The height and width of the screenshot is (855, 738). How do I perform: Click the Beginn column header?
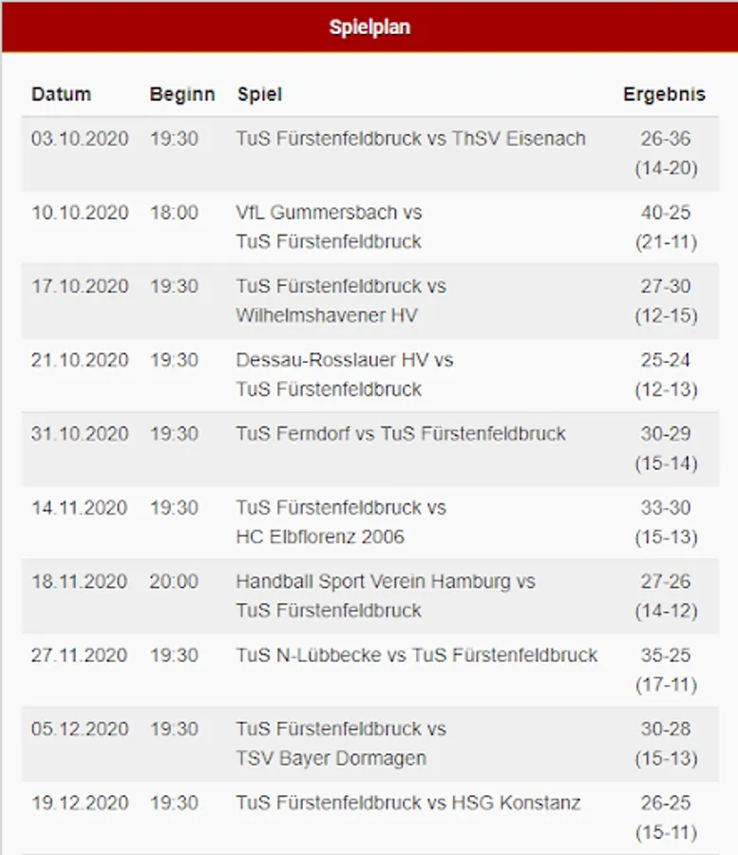pyautogui.click(x=181, y=94)
